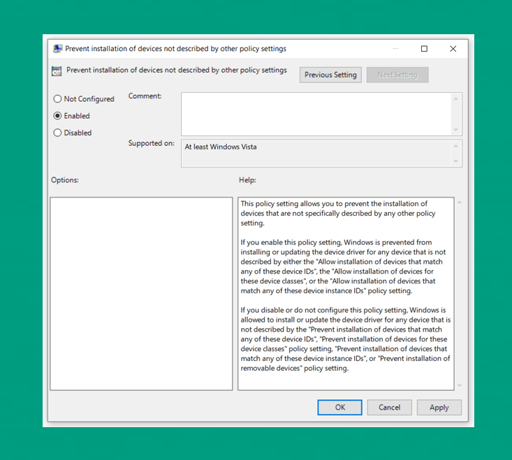Maximize the policy settings window
Screen dimensions: 512x460
coord(424,49)
